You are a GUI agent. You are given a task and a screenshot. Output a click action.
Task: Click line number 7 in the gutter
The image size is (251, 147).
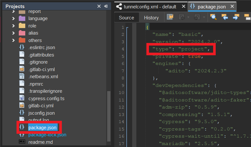coord(123,71)
